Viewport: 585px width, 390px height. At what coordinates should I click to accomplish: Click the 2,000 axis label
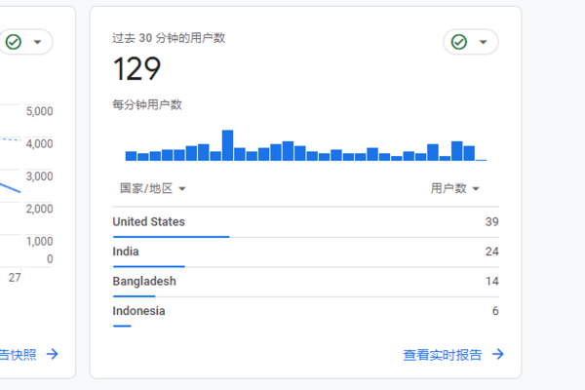pyautogui.click(x=39, y=209)
